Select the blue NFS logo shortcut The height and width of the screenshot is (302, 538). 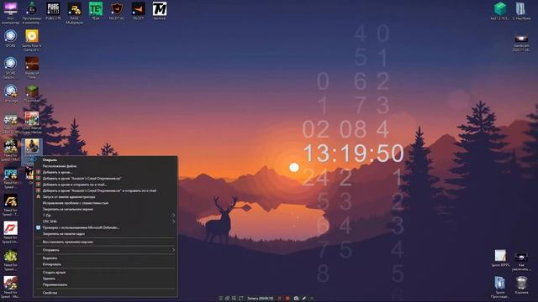(10, 178)
